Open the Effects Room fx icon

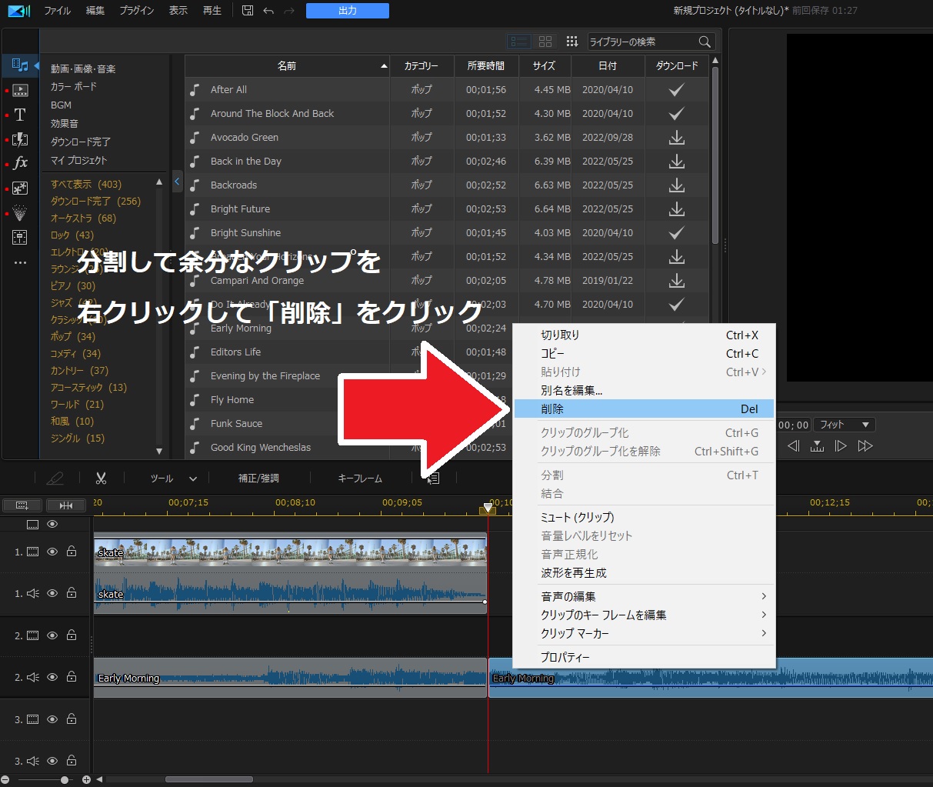tap(20, 163)
